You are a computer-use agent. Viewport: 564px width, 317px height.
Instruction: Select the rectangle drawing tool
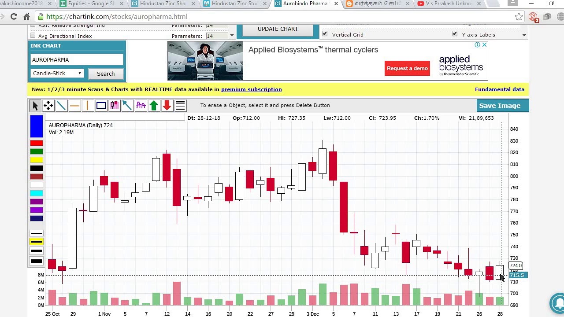[x=101, y=106]
